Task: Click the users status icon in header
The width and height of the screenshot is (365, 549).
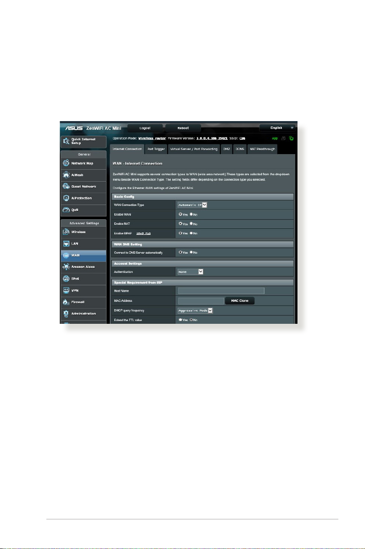Action: (283, 139)
